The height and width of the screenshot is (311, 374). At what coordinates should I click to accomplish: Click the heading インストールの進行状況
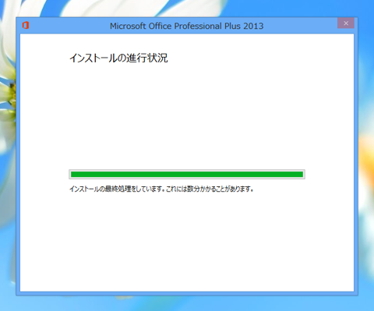(x=118, y=58)
